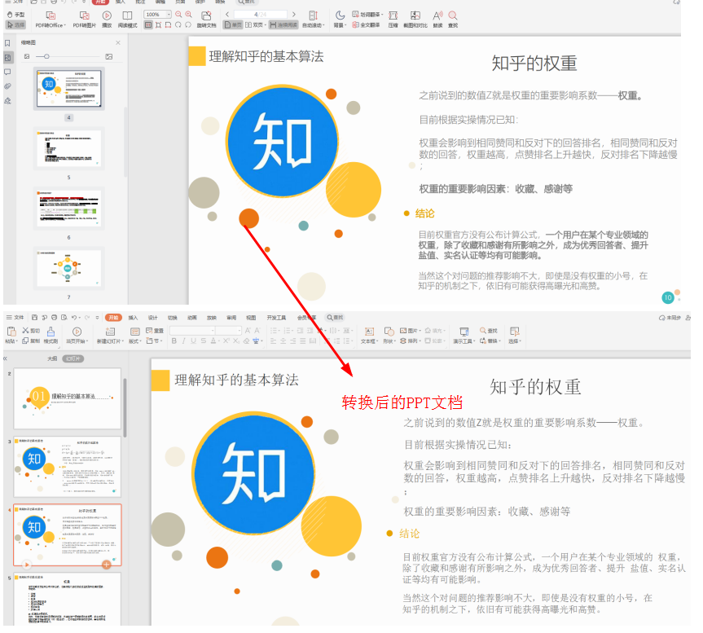Toggle Continuous Reading mode
The width and height of the screenshot is (703, 633).
283,24
